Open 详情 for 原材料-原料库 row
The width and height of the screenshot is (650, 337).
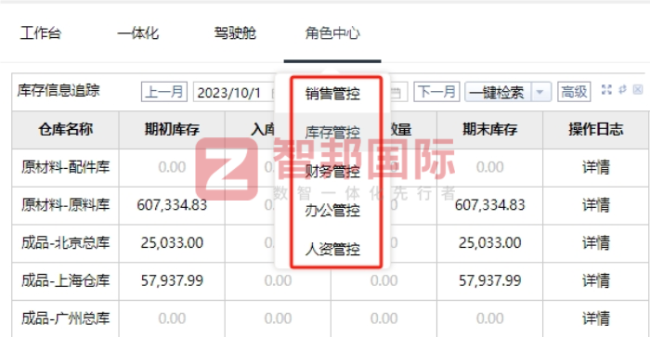coord(596,205)
